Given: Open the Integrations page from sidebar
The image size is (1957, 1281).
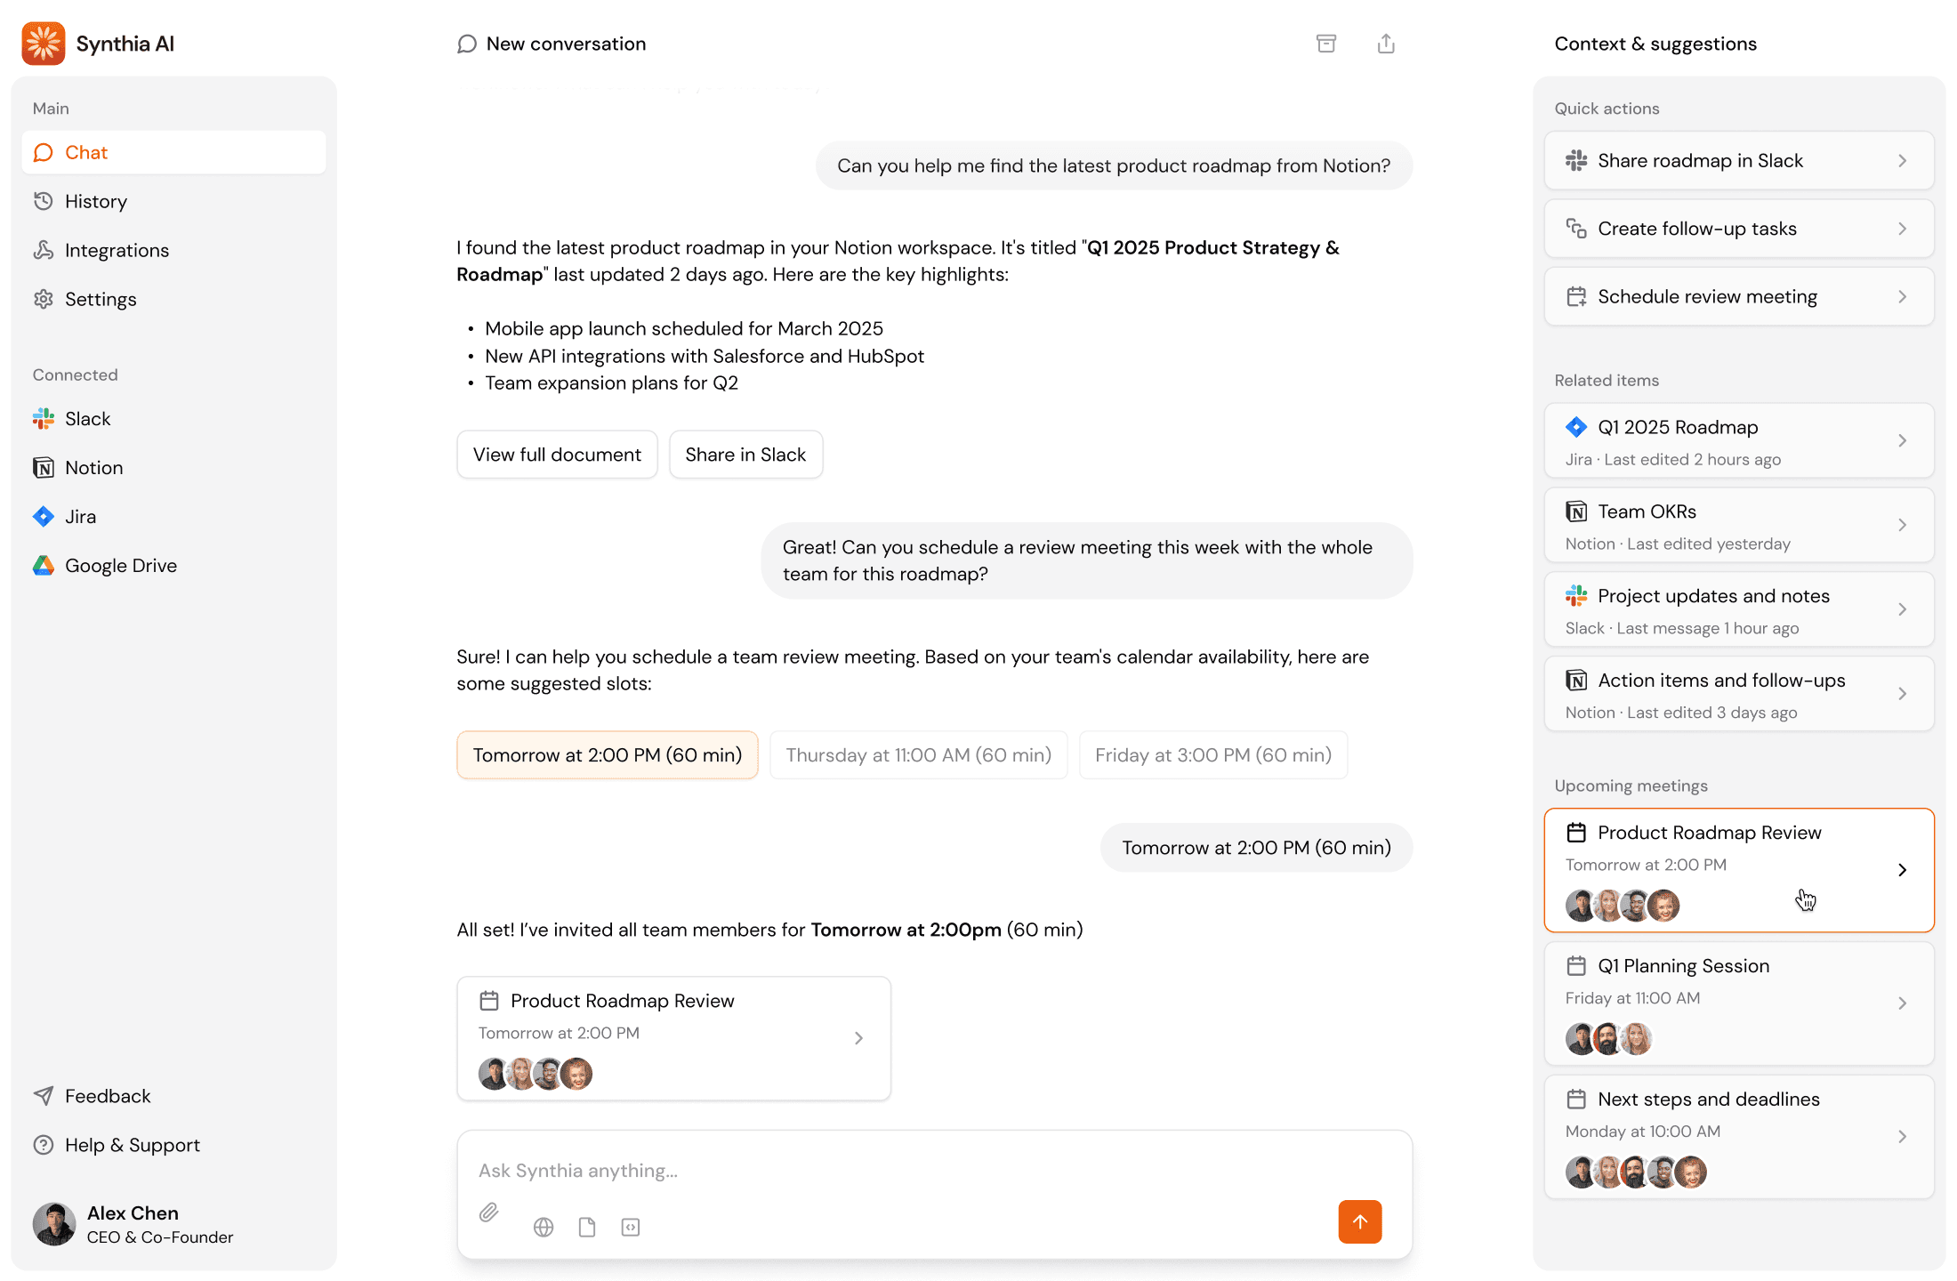Looking at the screenshot, I should pyautogui.click(x=117, y=250).
